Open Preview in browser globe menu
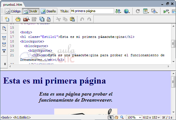176x120 pixels. coord(127,11)
